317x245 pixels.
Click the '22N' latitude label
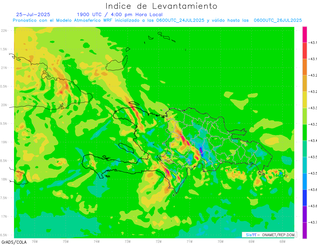click(x=4, y=31)
